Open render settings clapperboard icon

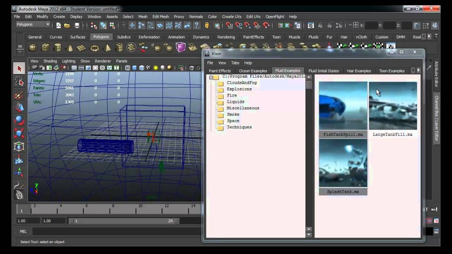339,25
